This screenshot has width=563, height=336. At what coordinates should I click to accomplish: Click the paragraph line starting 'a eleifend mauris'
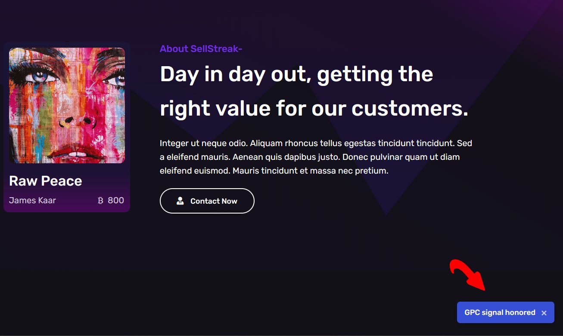pyautogui.click(x=309, y=157)
